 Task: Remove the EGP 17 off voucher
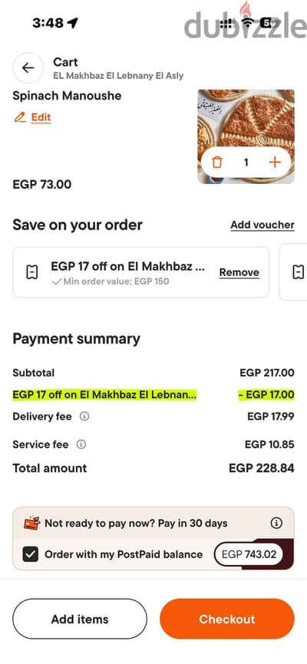click(x=239, y=273)
